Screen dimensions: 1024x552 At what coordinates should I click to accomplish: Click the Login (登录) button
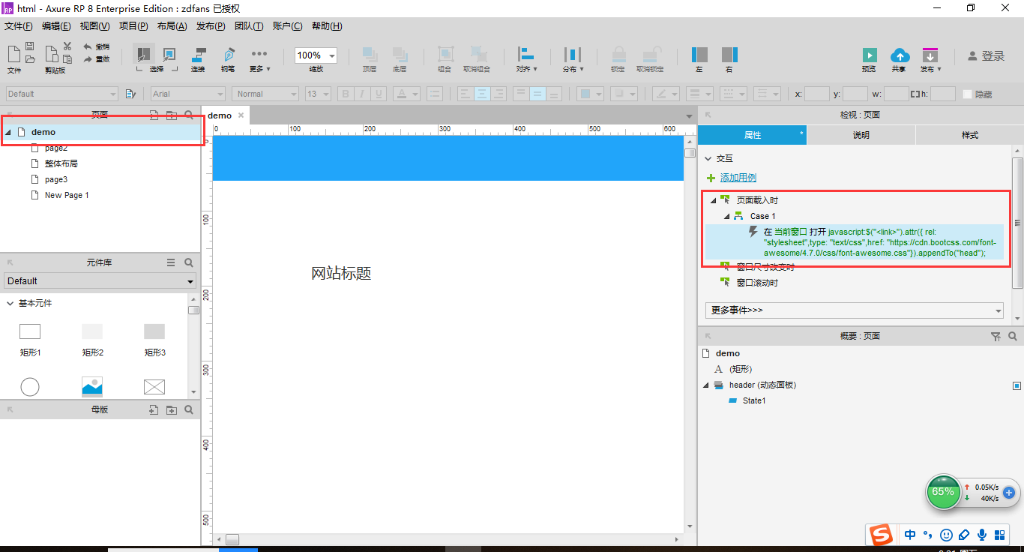pyautogui.click(x=986, y=56)
